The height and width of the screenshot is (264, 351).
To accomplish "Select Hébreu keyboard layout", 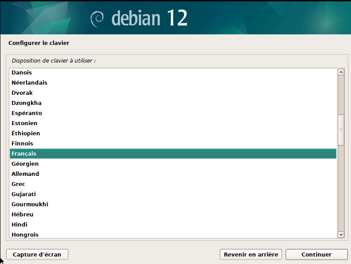I will (173, 214).
